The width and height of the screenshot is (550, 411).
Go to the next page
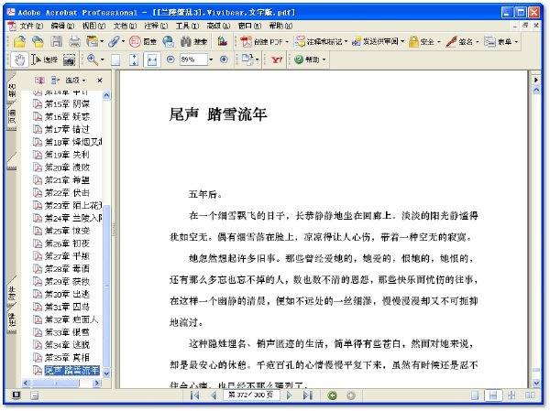point(289,395)
